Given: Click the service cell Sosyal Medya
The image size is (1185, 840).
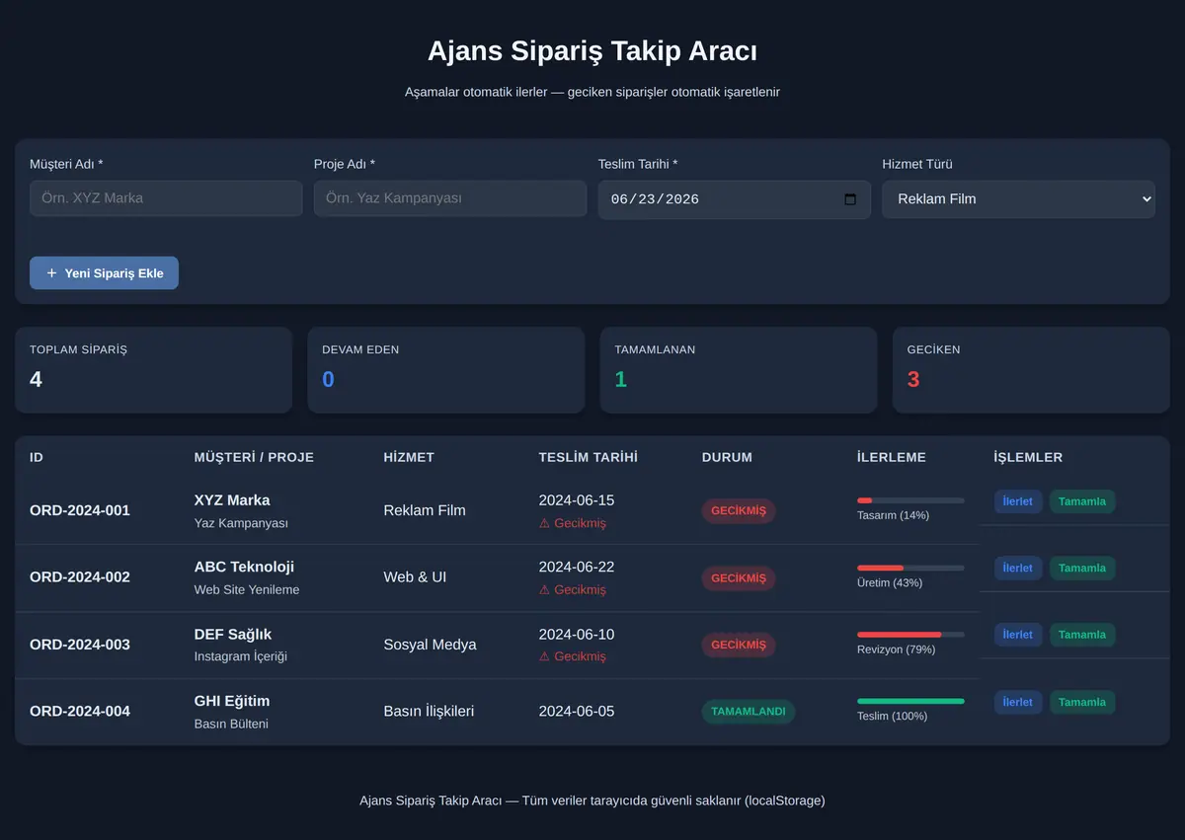Looking at the screenshot, I should 430,645.
